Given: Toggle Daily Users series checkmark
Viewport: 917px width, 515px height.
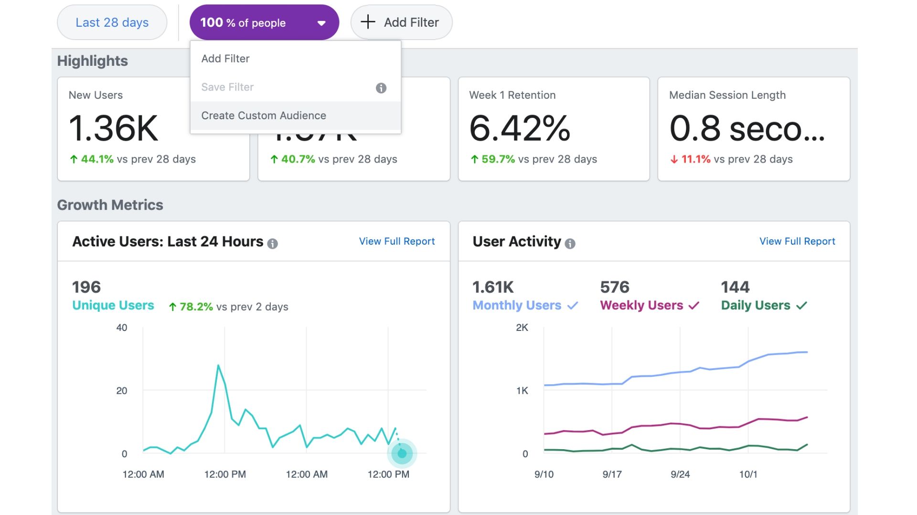Looking at the screenshot, I should click(802, 306).
